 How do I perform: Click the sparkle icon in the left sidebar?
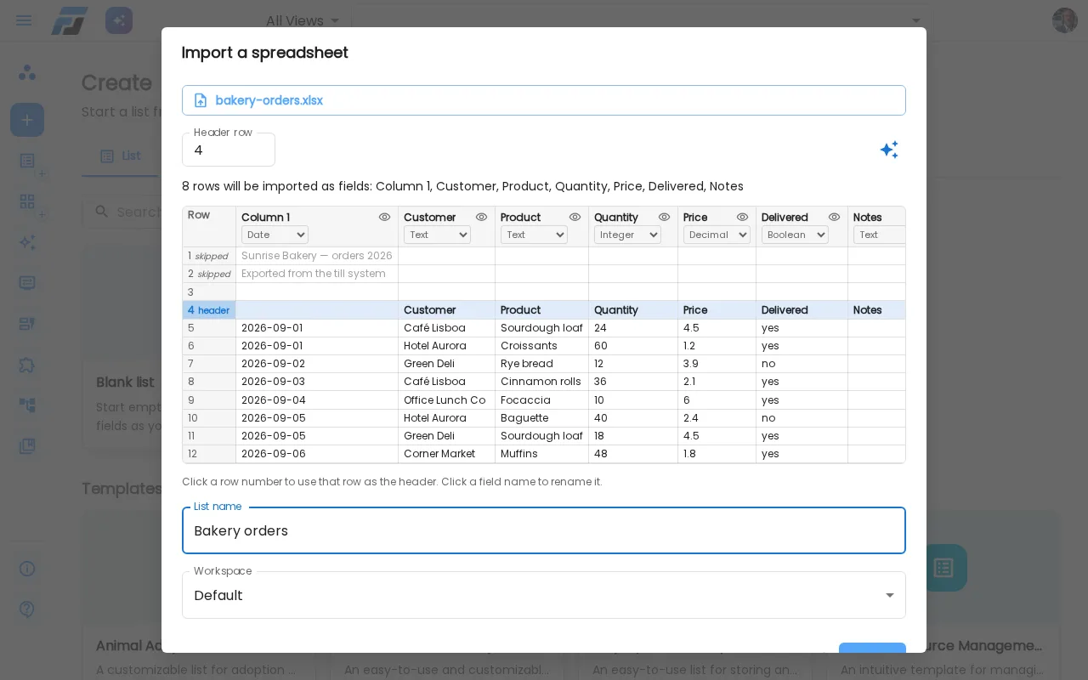pos(27,242)
